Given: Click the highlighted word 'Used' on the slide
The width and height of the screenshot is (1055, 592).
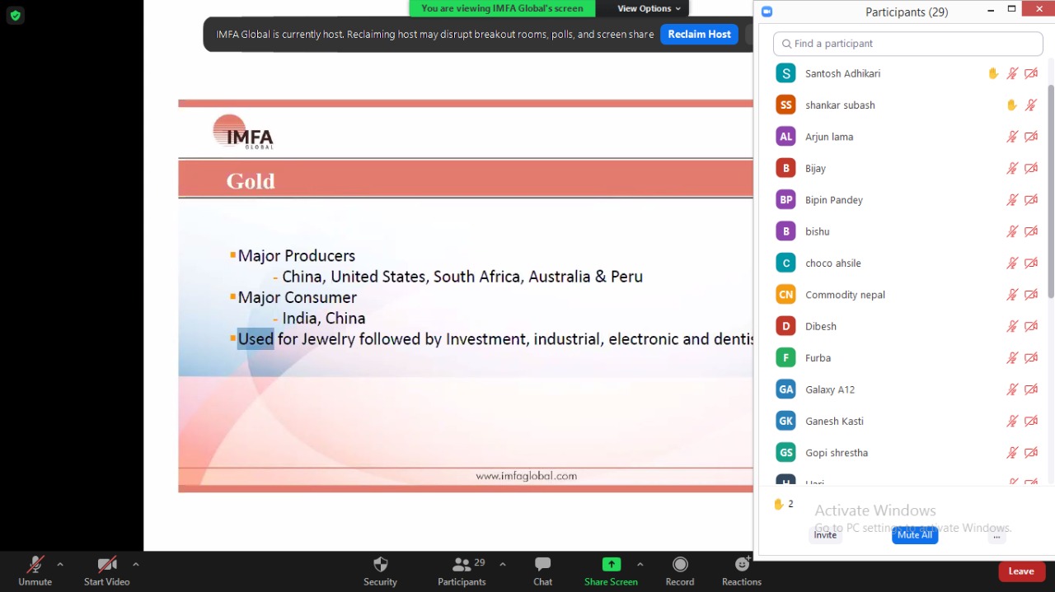Looking at the screenshot, I should tap(256, 338).
